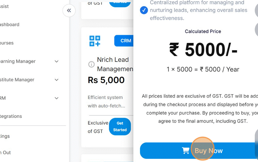Expand the Institute Manager chevron
The height and width of the screenshot is (162, 258).
point(57,80)
